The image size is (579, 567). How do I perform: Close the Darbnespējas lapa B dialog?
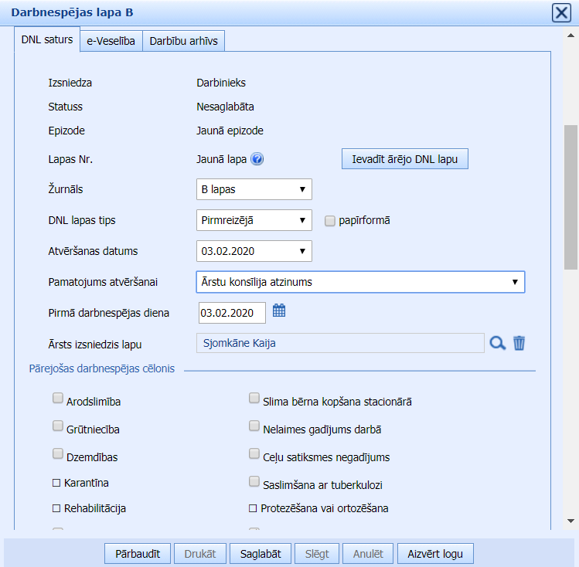coord(561,12)
